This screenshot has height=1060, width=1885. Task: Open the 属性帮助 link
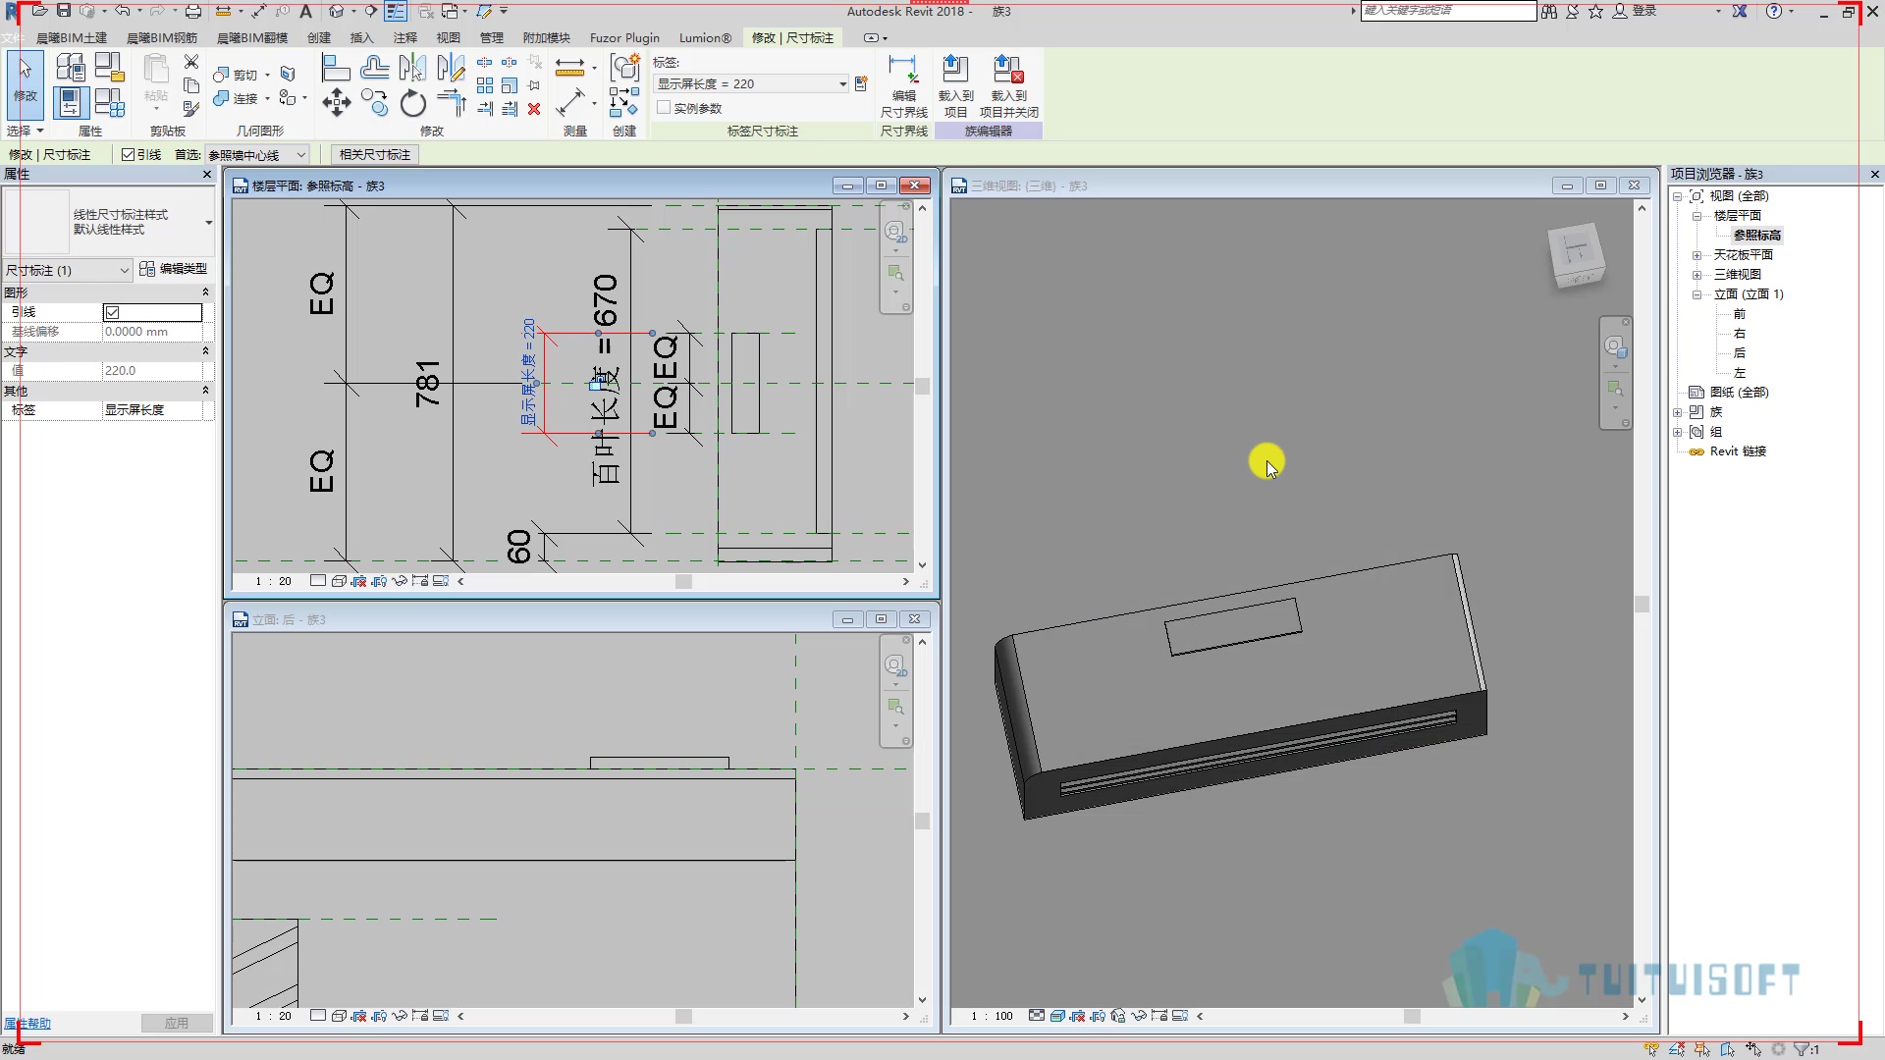pos(27,1024)
